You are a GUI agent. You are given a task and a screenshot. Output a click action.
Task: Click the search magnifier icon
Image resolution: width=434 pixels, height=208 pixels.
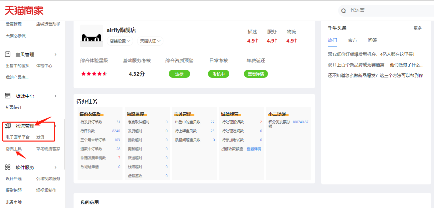(x=344, y=11)
